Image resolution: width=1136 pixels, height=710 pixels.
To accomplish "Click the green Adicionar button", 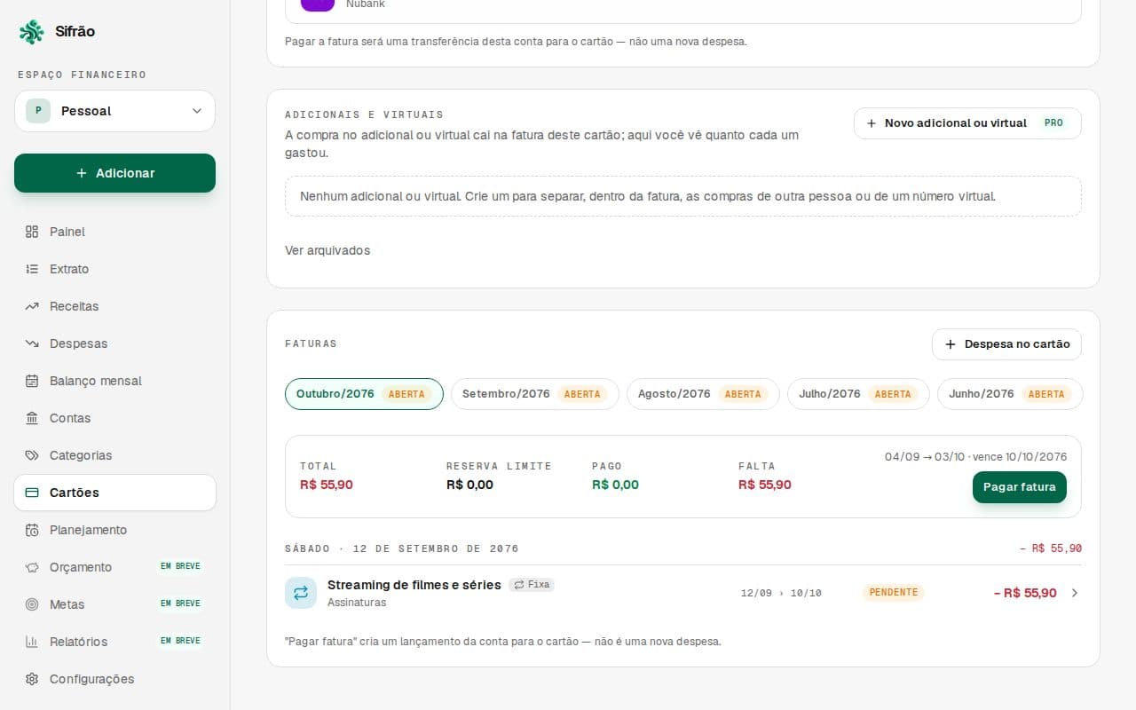I will 114,173.
